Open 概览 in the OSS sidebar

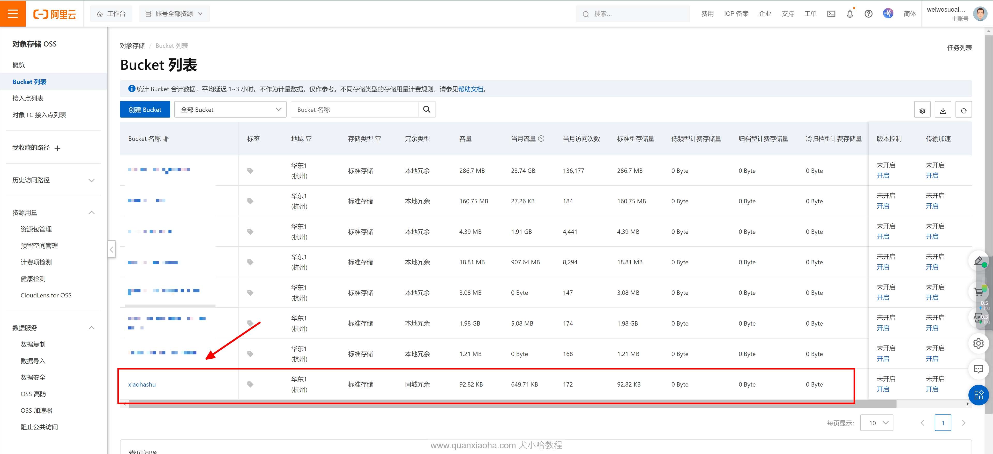pos(19,65)
